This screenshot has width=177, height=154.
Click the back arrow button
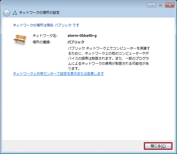click(x=6, y=13)
